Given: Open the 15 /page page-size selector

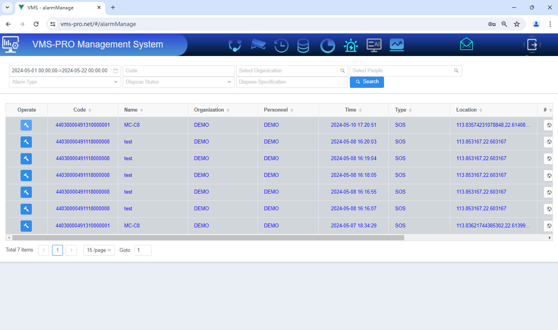Looking at the screenshot, I should [99, 250].
